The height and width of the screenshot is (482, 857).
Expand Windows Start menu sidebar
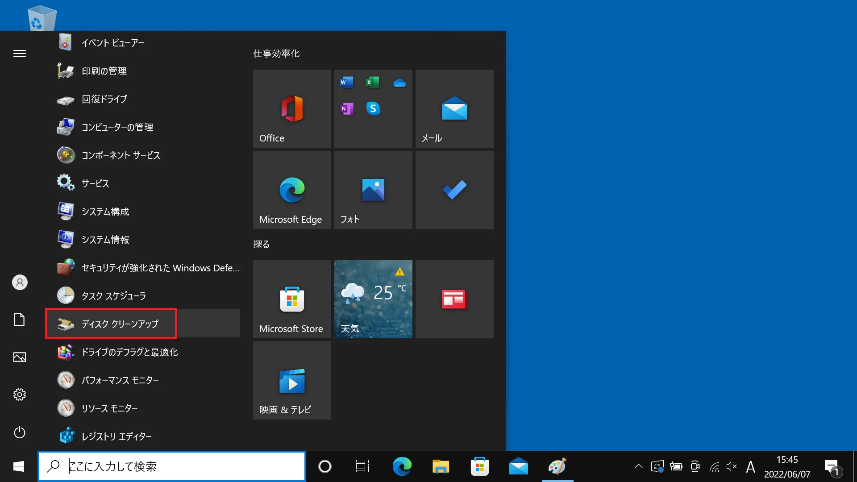[x=20, y=54]
